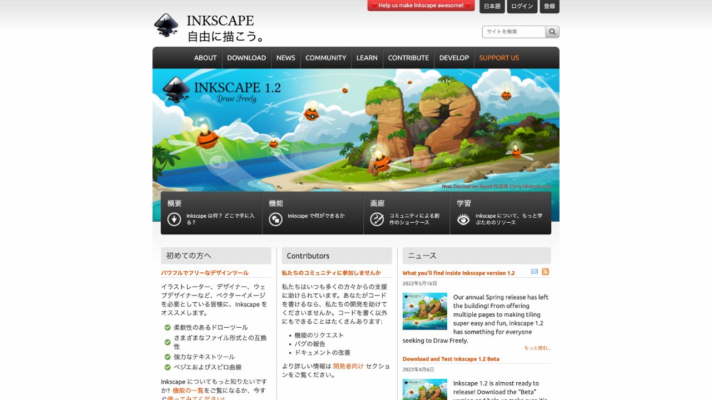Viewport: 712px width, 400px height.
Task: Click the Inkscape logo in the header
Action: click(x=166, y=26)
